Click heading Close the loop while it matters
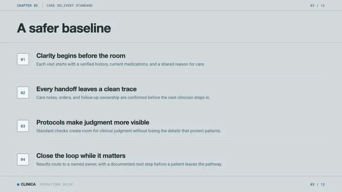The height and width of the screenshot is (192, 342). point(81,156)
